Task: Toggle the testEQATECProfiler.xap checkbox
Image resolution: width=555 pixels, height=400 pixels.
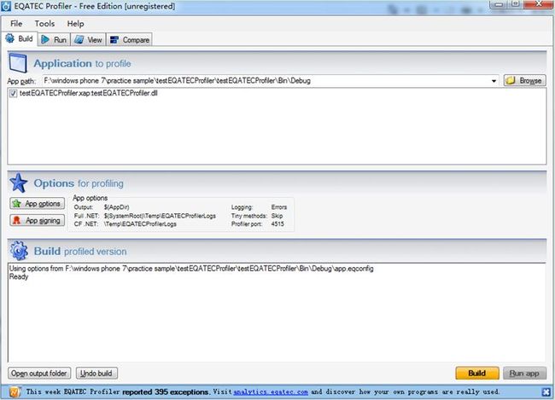Action: [13, 93]
